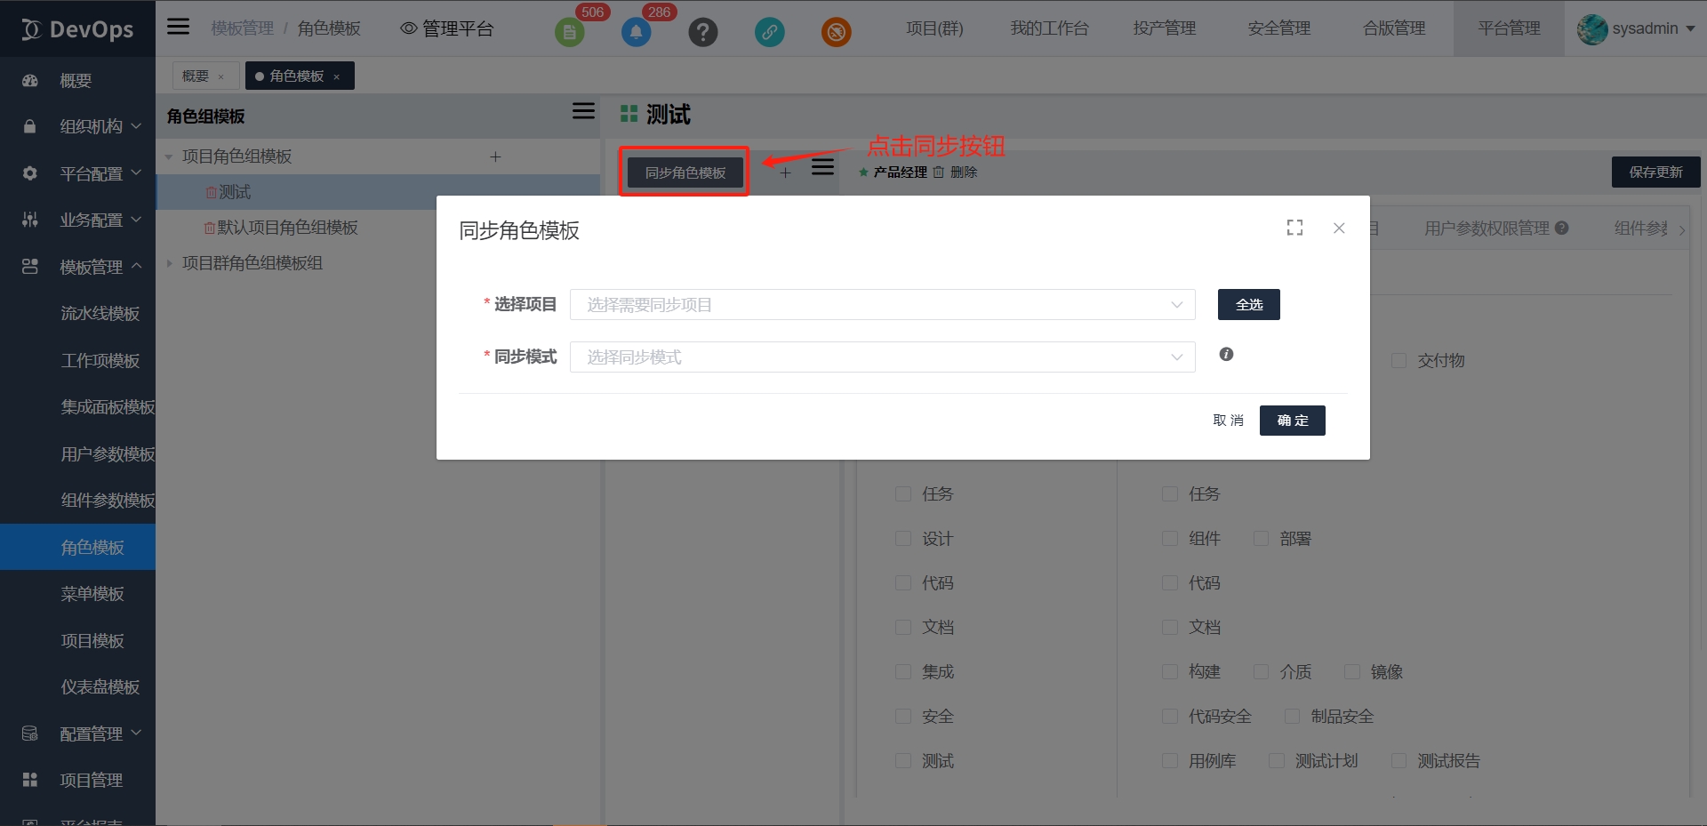Click the teal link icon in header
The image size is (1707, 826).
coord(769,33)
